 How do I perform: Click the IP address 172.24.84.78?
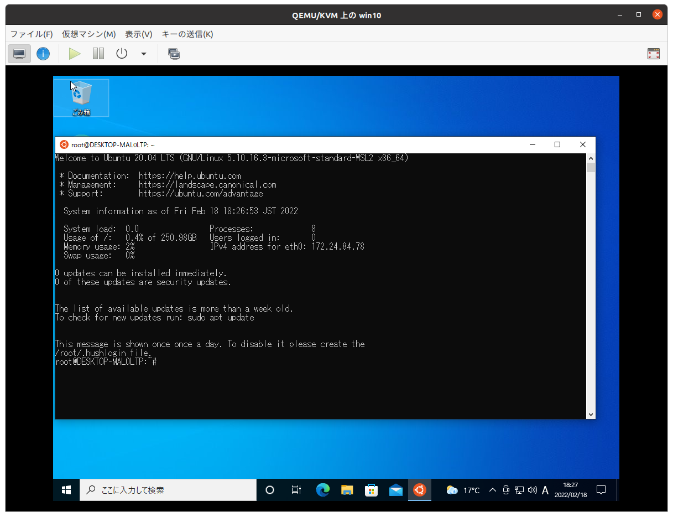tap(338, 247)
